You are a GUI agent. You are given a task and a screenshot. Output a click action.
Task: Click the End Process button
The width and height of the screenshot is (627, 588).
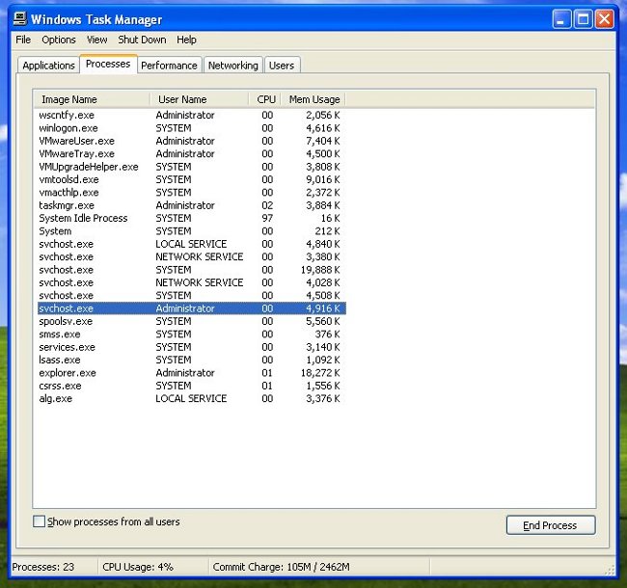(x=550, y=525)
